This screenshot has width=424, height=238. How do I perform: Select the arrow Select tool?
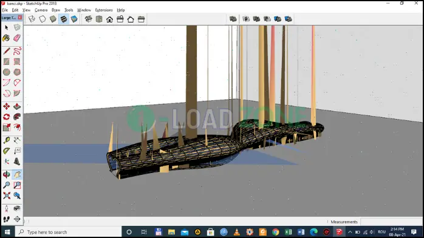7,27
